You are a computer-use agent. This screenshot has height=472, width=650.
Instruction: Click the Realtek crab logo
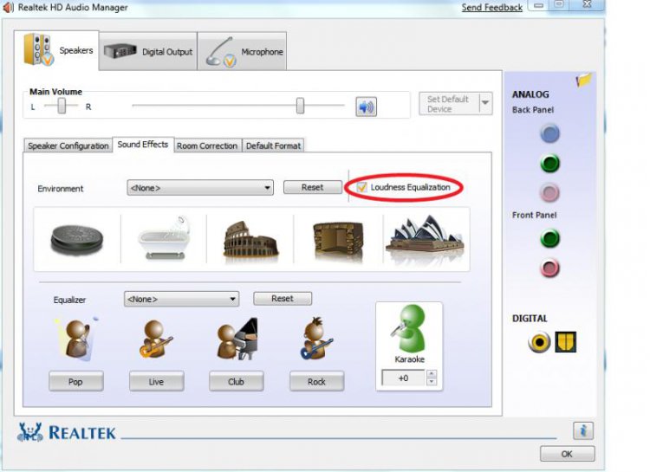coord(29,432)
